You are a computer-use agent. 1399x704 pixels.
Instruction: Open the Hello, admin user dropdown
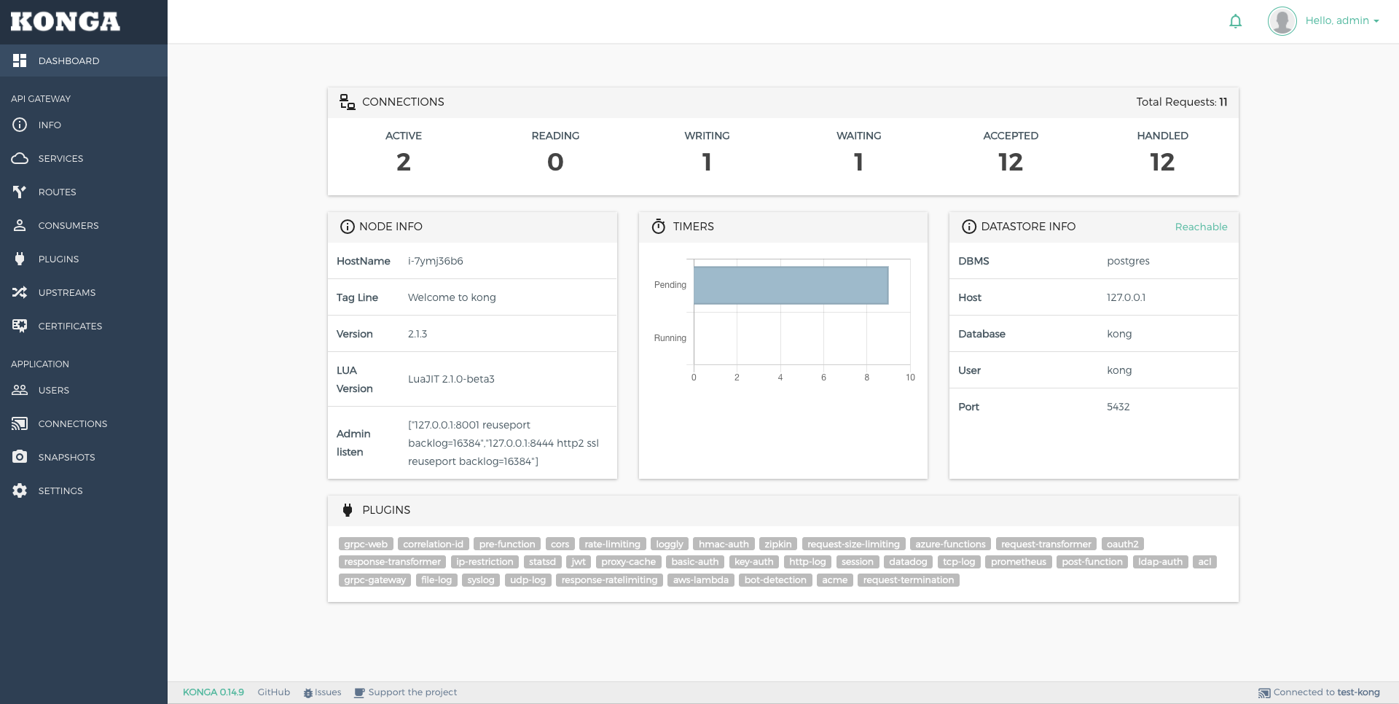click(1341, 20)
